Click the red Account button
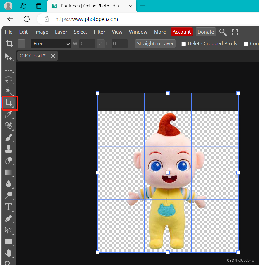 point(182,32)
